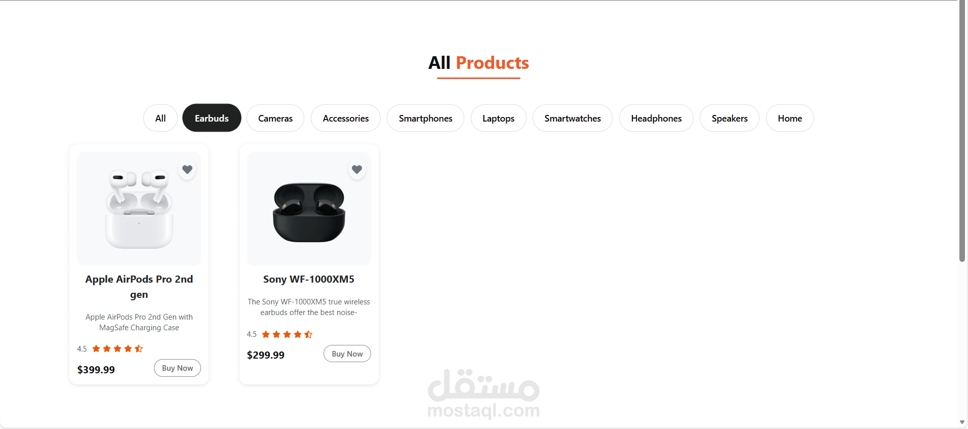Pick the Home category filter

coord(790,118)
